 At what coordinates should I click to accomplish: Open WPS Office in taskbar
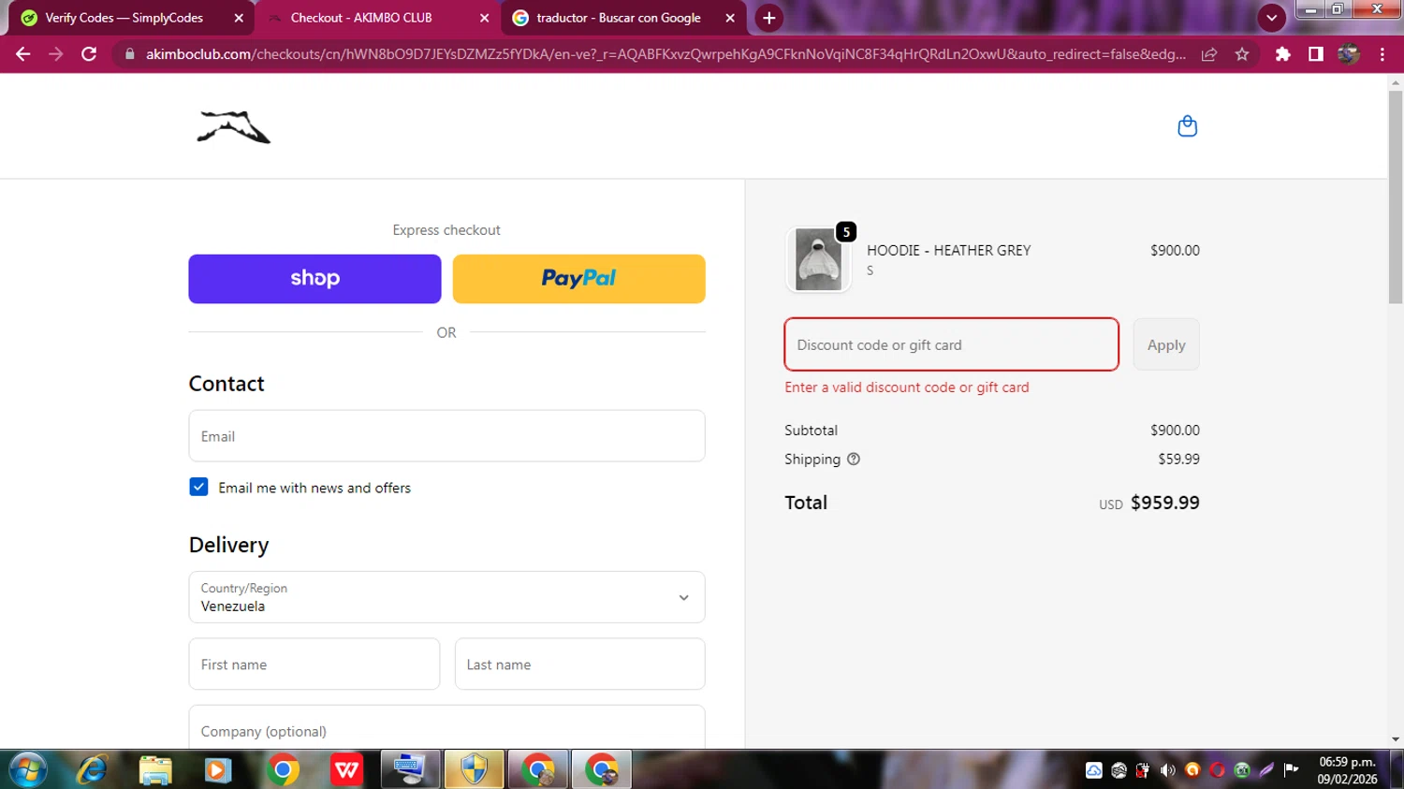pos(346,770)
